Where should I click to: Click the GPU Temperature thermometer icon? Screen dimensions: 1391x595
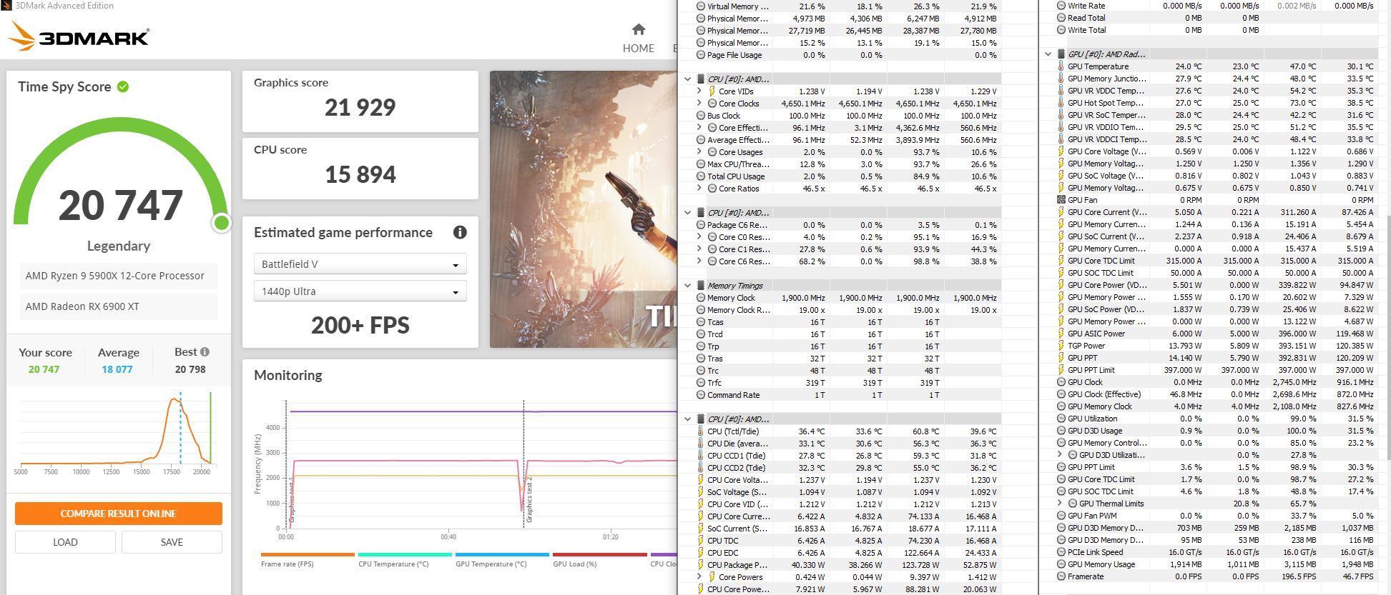click(1061, 66)
